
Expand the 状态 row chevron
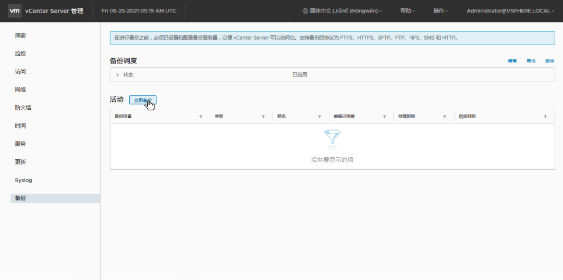coord(117,74)
